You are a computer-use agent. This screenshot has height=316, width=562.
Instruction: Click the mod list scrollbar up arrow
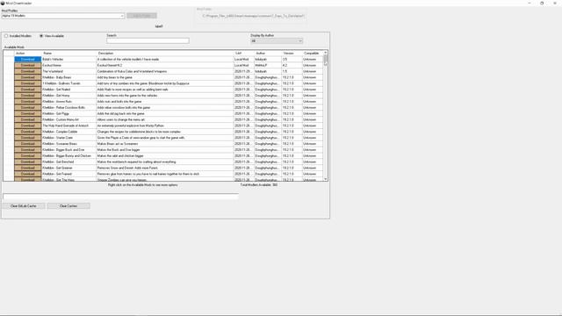pyautogui.click(x=326, y=53)
